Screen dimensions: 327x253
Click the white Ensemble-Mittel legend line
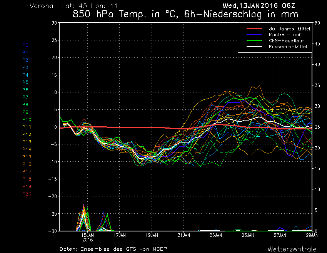pos(254,46)
